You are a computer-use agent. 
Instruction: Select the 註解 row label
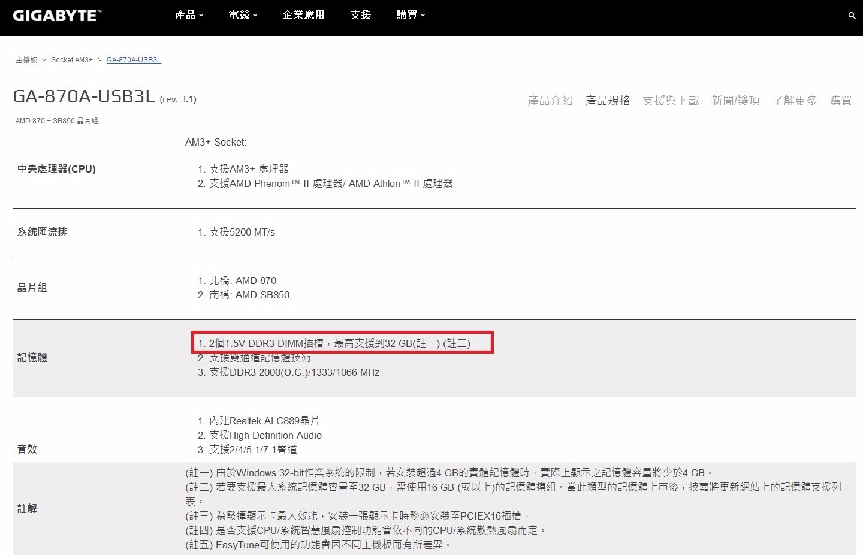tap(27, 509)
